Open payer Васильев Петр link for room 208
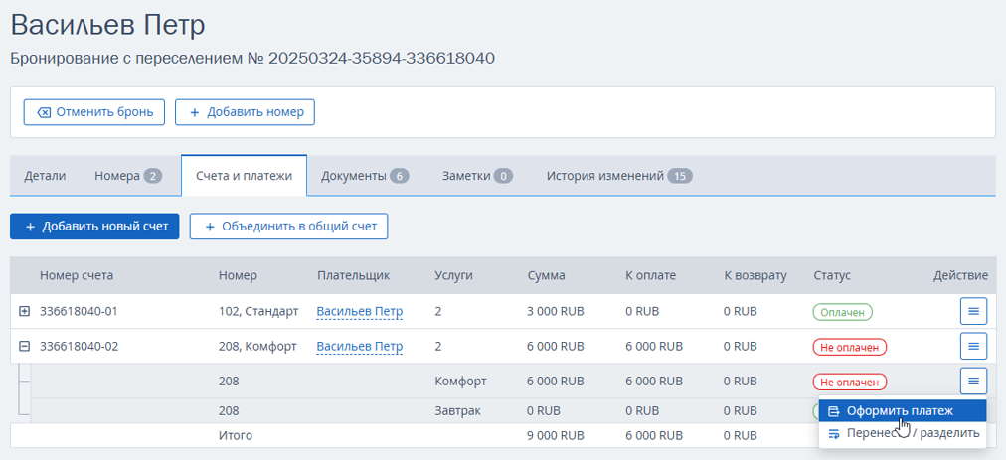This screenshot has height=460, width=1006. pos(359,347)
